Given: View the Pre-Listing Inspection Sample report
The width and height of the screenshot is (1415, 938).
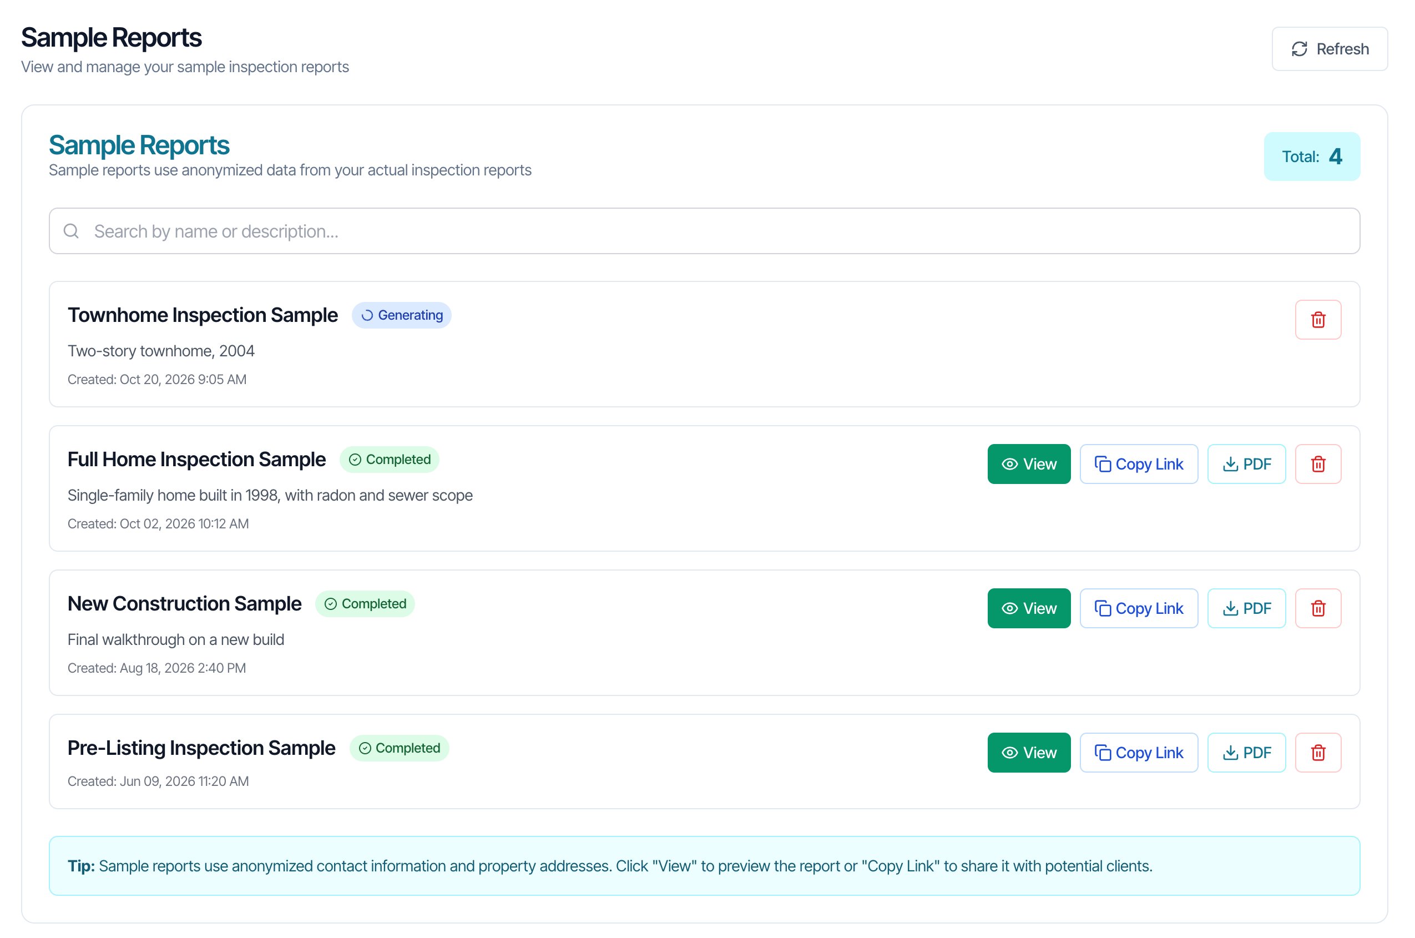Looking at the screenshot, I should [x=1029, y=753].
